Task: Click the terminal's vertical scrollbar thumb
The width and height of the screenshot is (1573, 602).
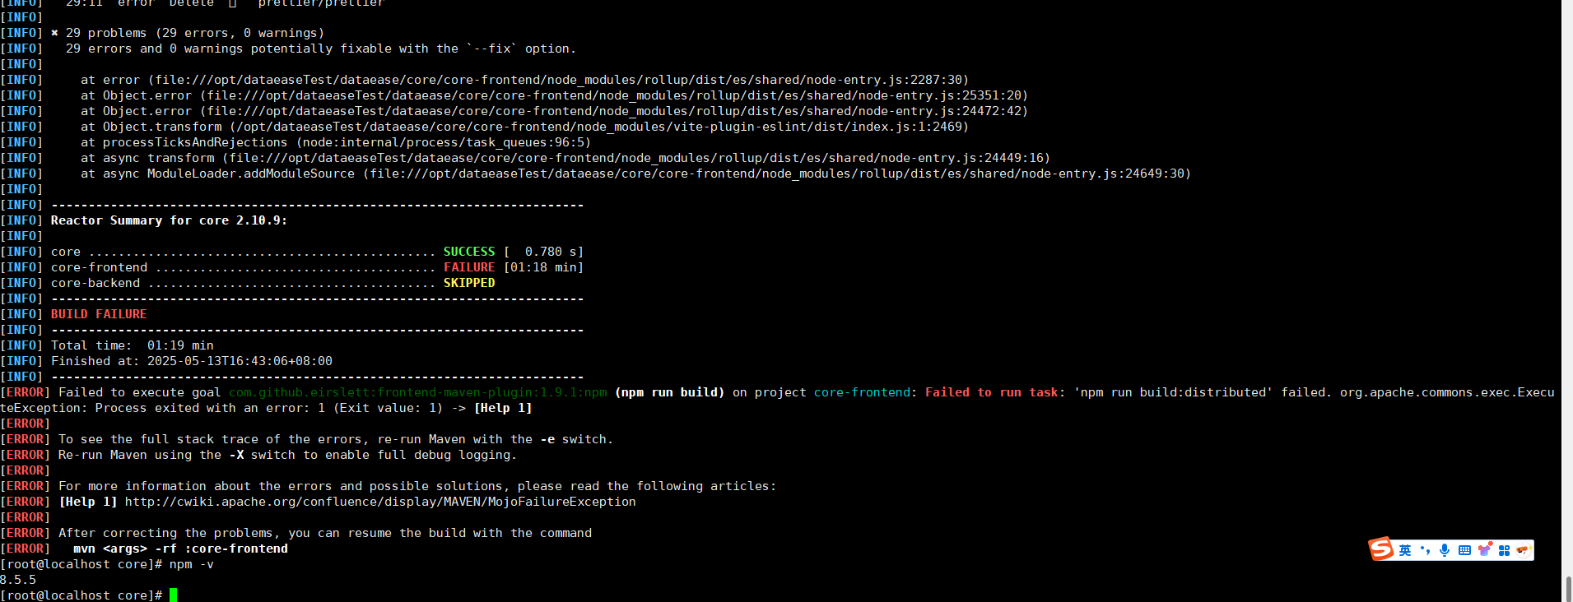Action: click(x=1568, y=588)
